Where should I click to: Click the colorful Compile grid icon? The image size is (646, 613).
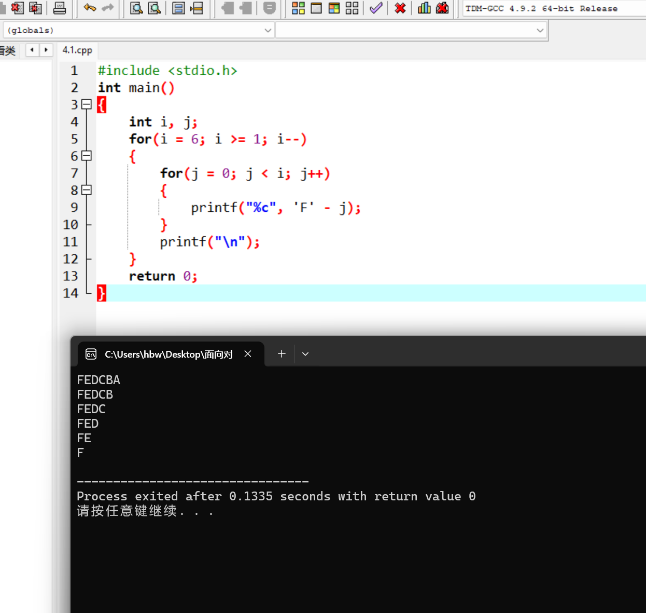click(x=298, y=8)
